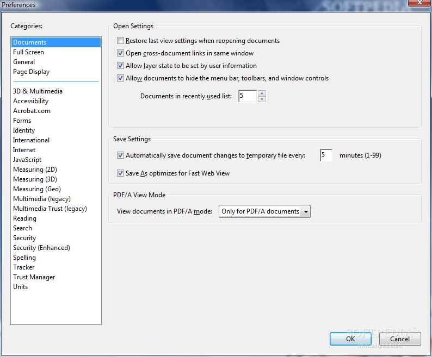Select Measuring (2D) category
432x357 pixels.
(56, 170)
